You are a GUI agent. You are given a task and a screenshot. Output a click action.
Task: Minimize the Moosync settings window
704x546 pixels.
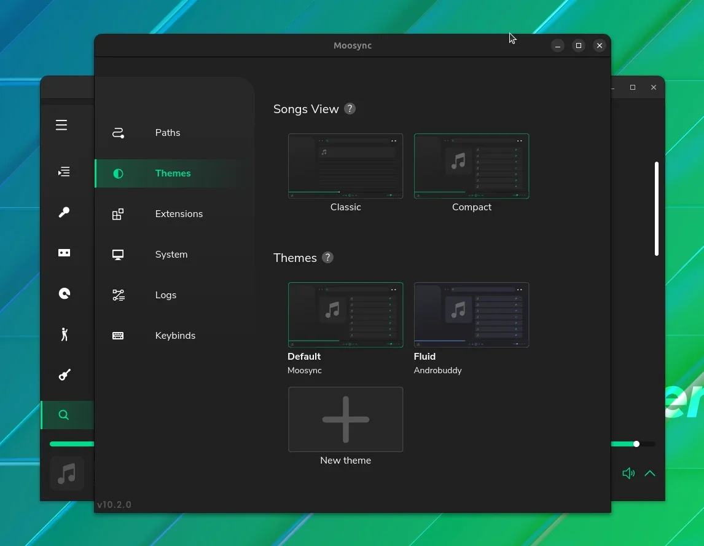point(558,45)
